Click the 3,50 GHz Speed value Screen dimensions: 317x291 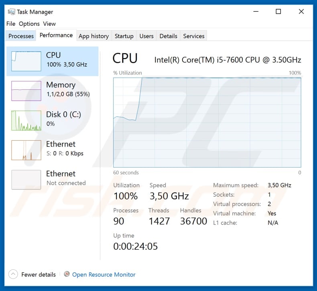point(169,196)
